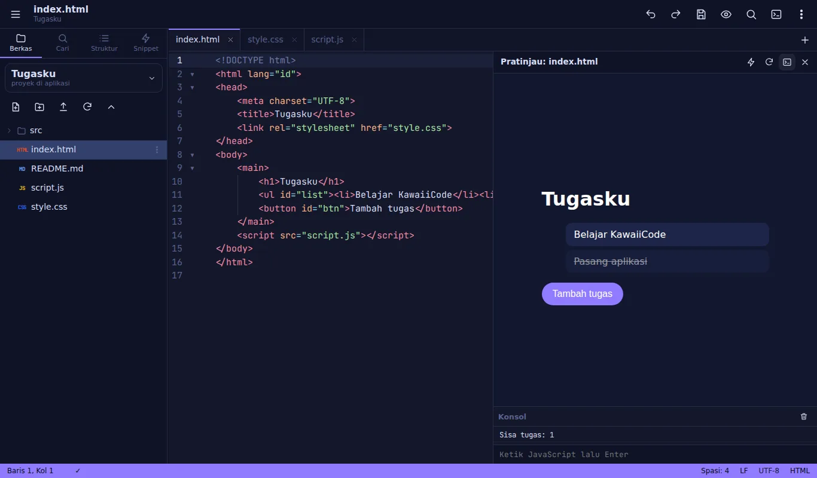Open style.css in the file tree
817x478 pixels.
click(x=84, y=207)
